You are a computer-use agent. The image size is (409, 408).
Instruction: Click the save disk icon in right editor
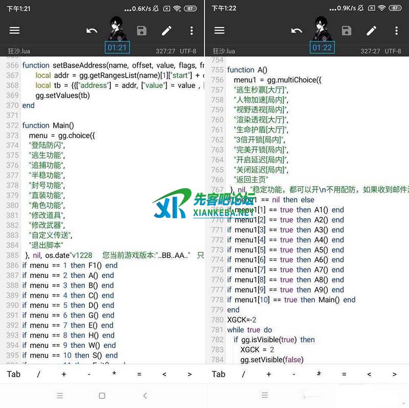point(347,31)
